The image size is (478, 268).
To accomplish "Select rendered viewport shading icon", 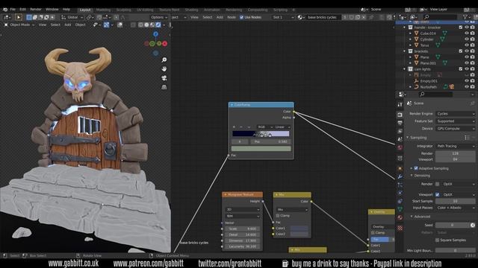I will [x=158, y=25].
